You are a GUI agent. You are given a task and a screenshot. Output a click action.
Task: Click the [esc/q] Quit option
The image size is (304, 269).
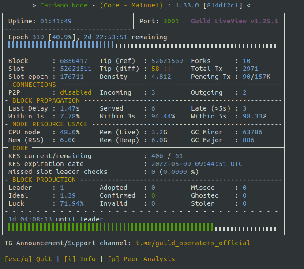[x=28, y=259]
